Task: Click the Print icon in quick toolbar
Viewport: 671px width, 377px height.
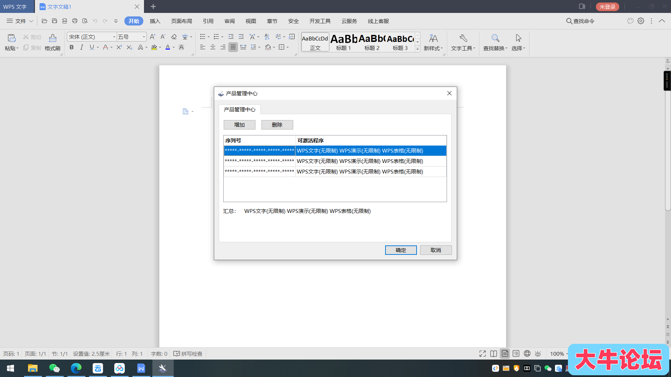Action: click(x=75, y=21)
